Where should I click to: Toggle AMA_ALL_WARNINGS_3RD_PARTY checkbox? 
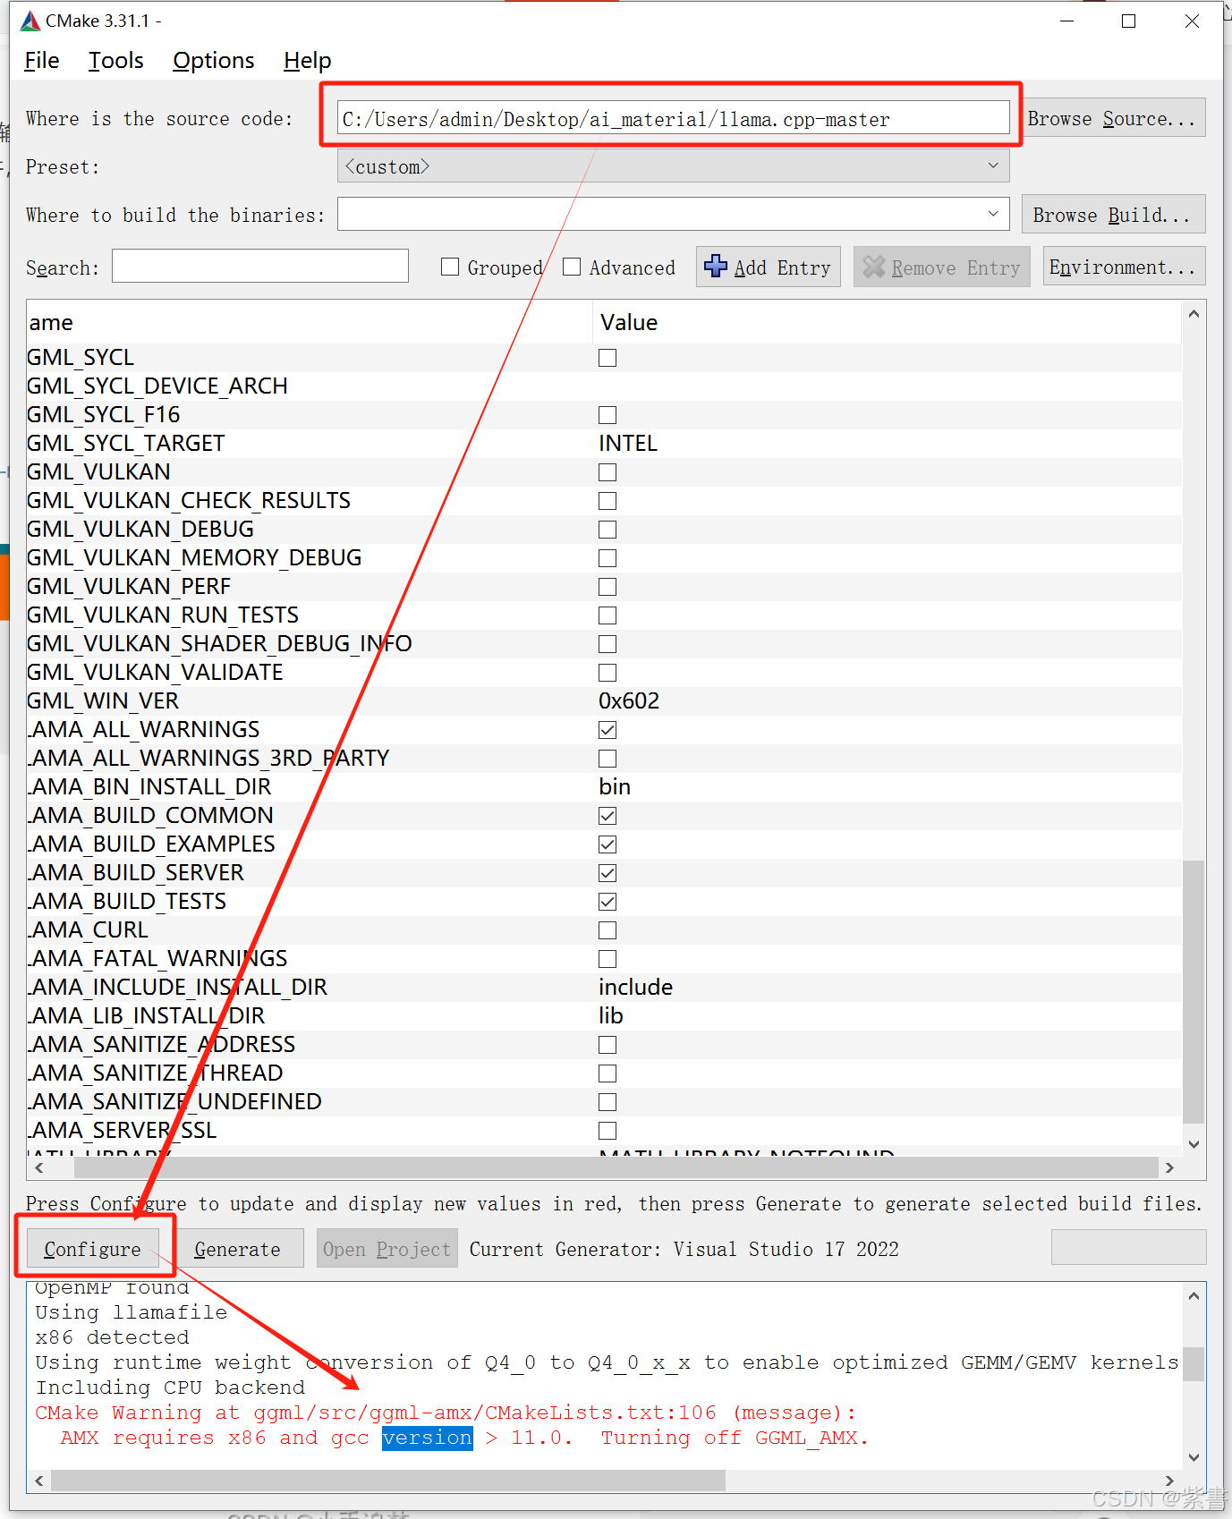pos(608,759)
